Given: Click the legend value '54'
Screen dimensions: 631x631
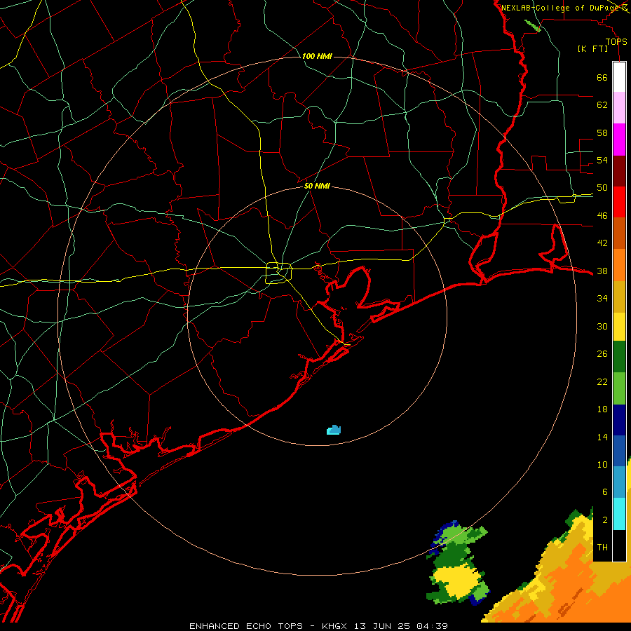Looking at the screenshot, I should [x=602, y=160].
